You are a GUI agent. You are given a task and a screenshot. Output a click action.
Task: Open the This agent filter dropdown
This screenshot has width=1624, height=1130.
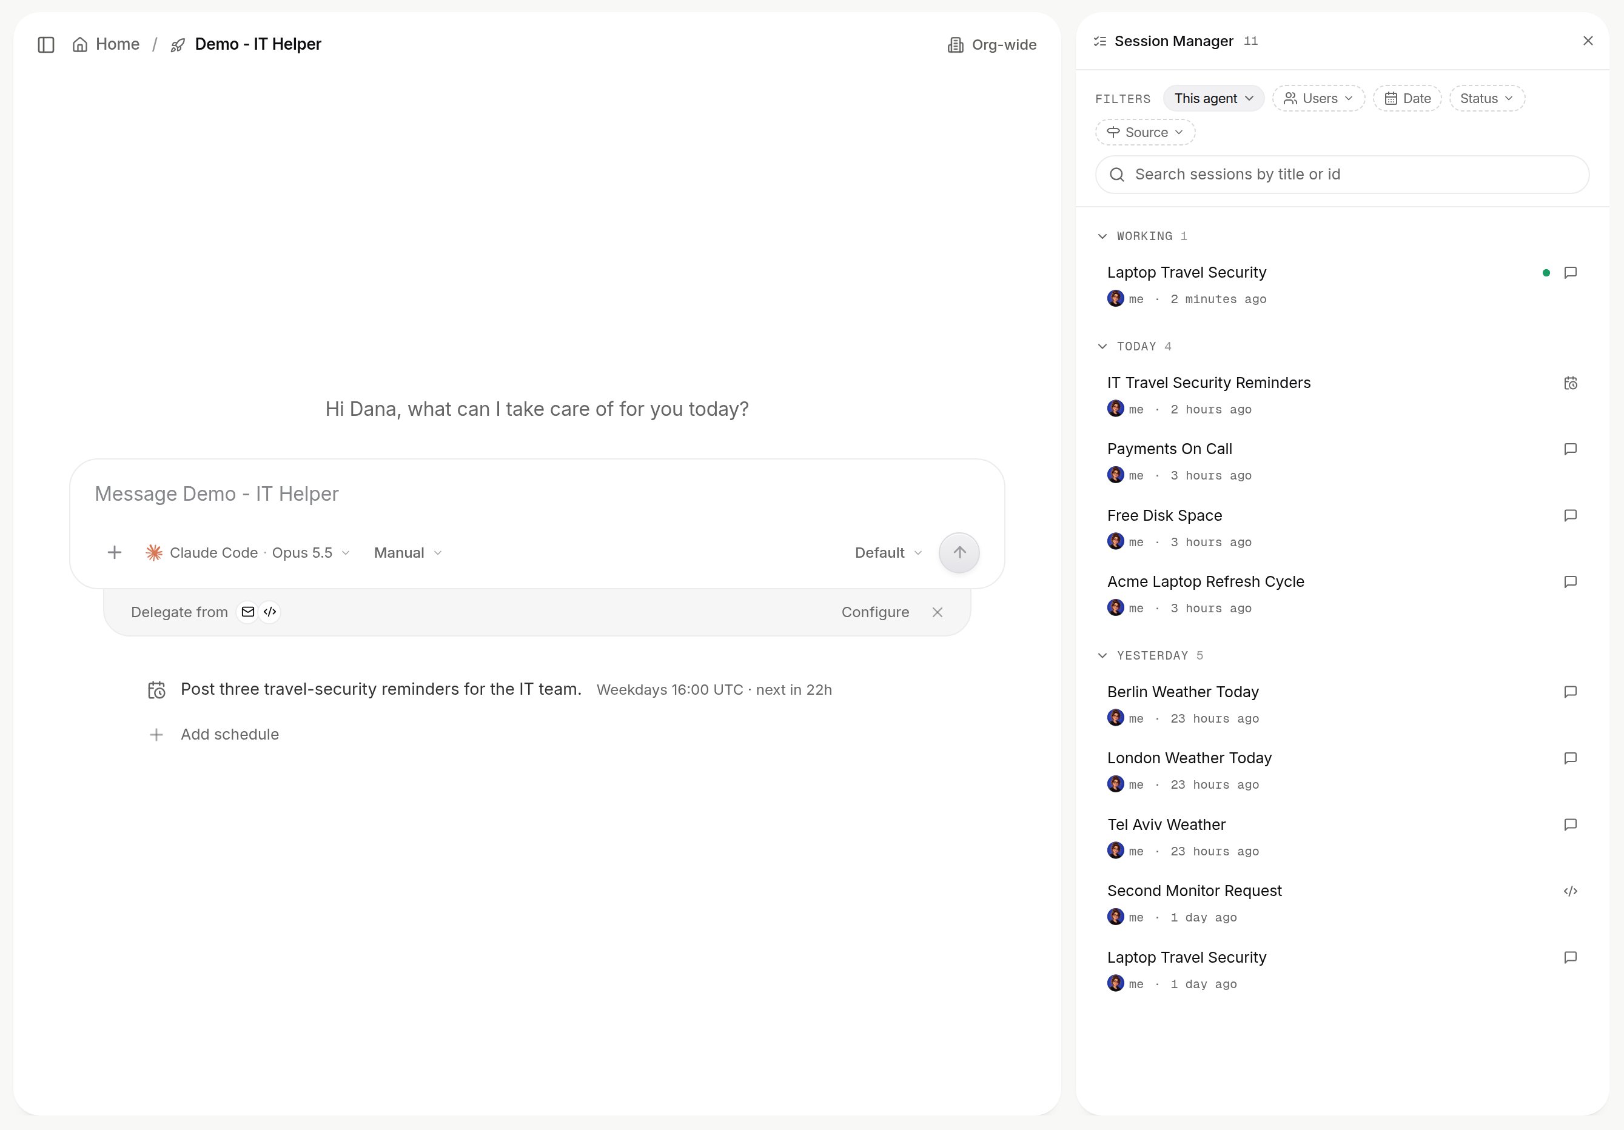click(1213, 98)
